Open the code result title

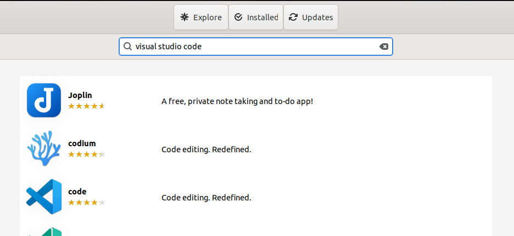pyautogui.click(x=77, y=192)
